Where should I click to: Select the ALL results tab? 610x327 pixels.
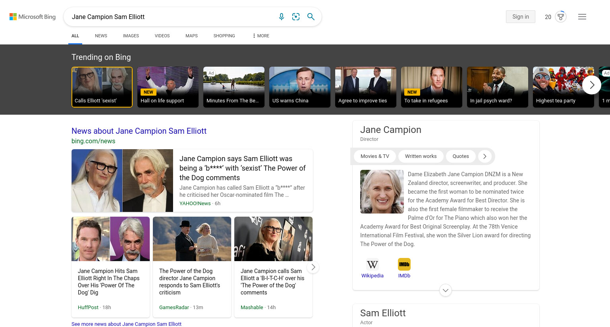tap(75, 36)
